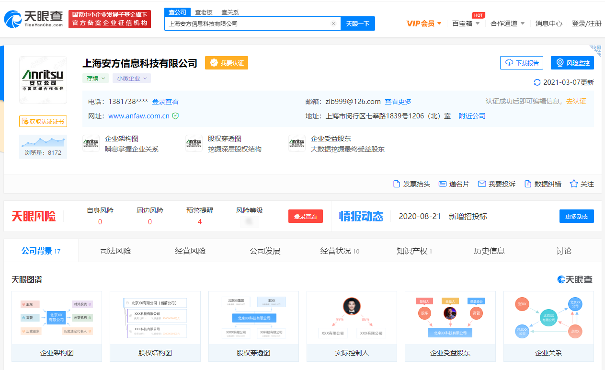The width and height of the screenshot is (605, 370).
Task: Click the 下载报告 button
Action: [x=522, y=63]
